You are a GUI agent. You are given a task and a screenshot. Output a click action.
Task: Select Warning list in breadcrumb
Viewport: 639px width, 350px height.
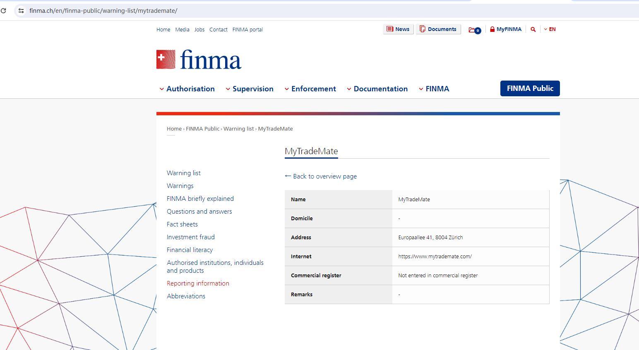[x=238, y=129]
